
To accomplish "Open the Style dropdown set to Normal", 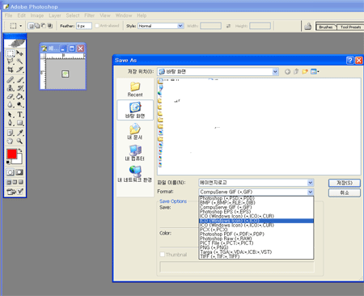I will pyautogui.click(x=161, y=26).
